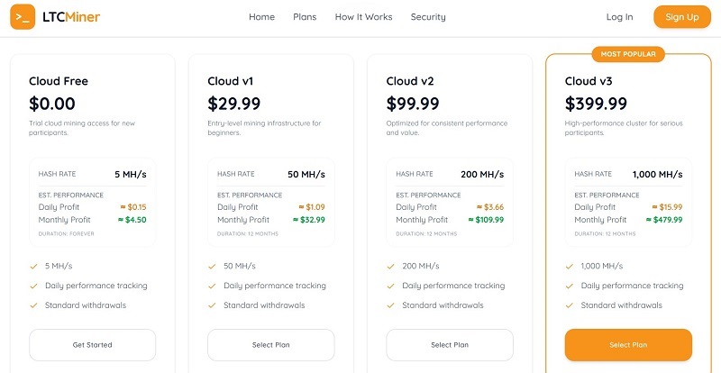Navigate to the Security section

[x=428, y=17]
